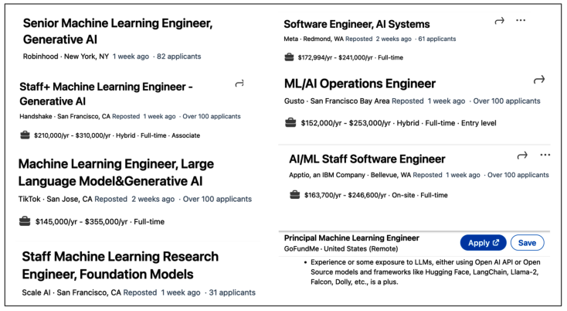Click briefcase icon beside $145,000/yr salary

(25, 222)
